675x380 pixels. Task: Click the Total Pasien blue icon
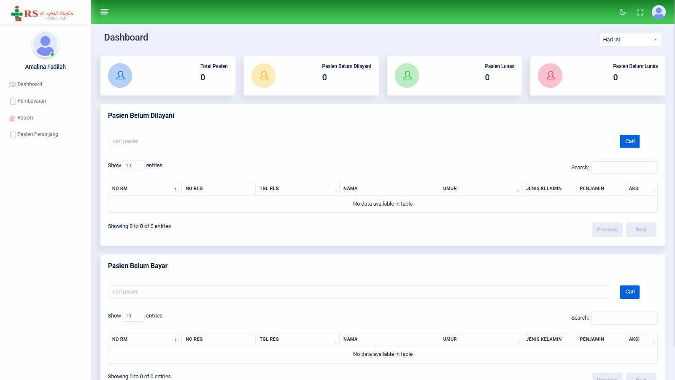(x=120, y=76)
